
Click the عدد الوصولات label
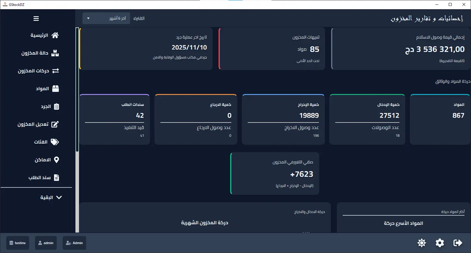point(385,128)
